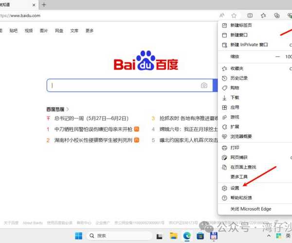Open 新建 InPrivate 窗口 menu entry
292x243 pixels.
tap(255, 45)
